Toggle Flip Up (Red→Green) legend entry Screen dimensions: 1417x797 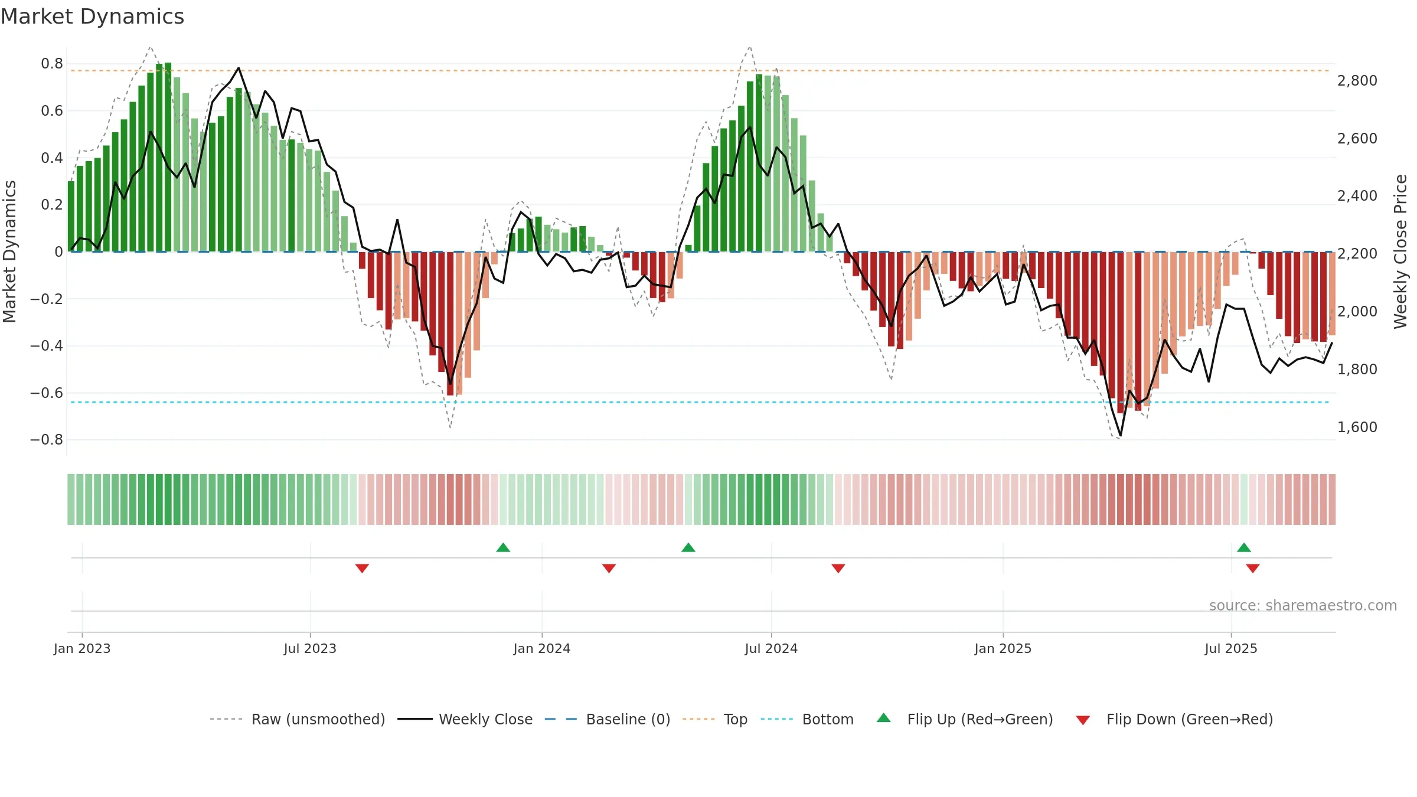pos(965,719)
